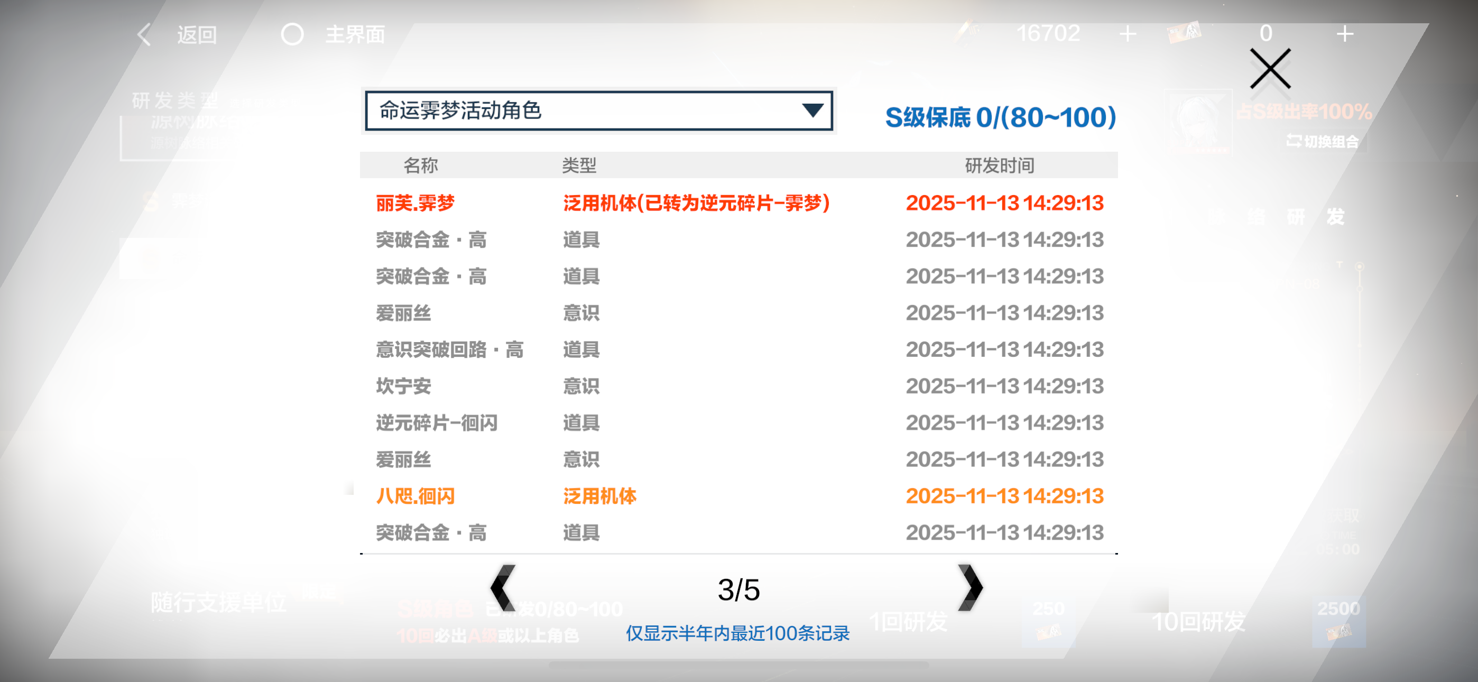Open the 主界面 main menu
The image size is (1478, 682).
point(355,34)
